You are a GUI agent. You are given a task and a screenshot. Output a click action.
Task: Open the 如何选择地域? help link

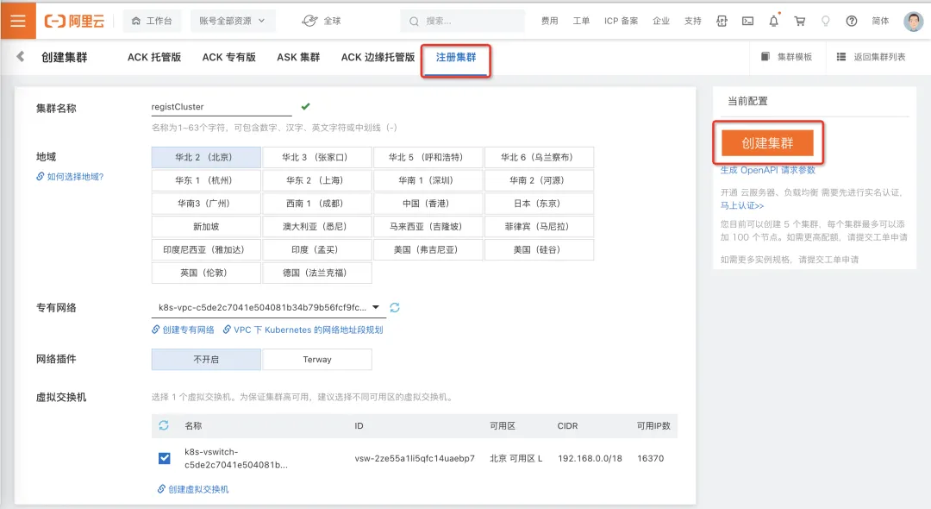[70, 176]
